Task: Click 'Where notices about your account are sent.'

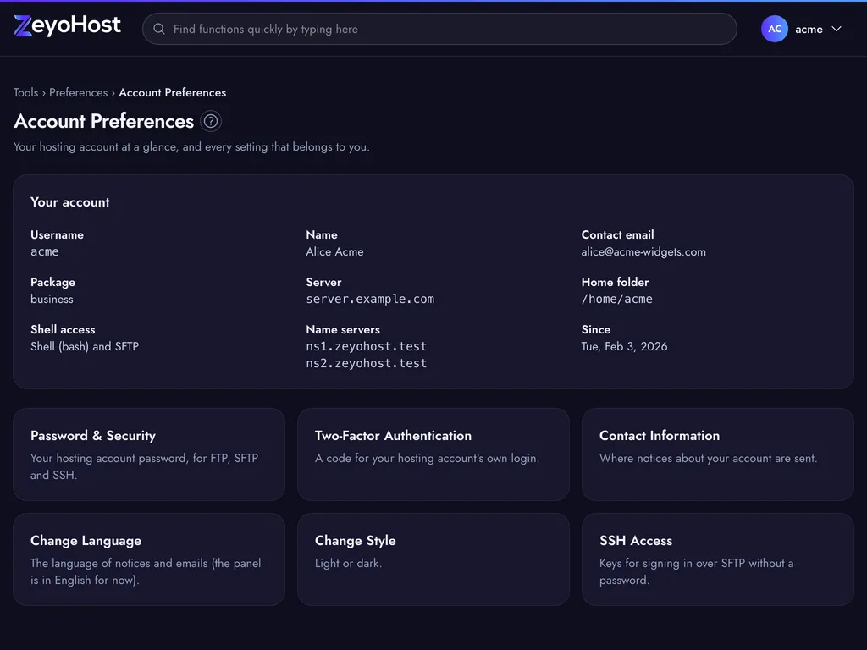Action: point(709,458)
